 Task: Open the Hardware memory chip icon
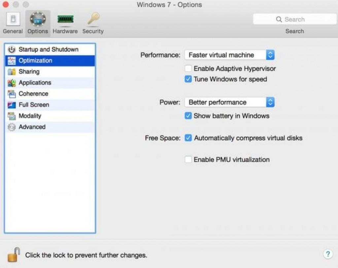(x=65, y=19)
